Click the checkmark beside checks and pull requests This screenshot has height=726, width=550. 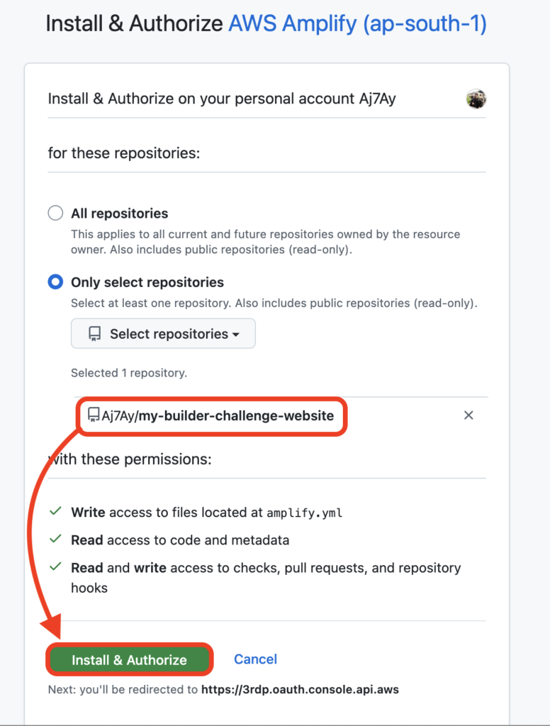(x=55, y=566)
